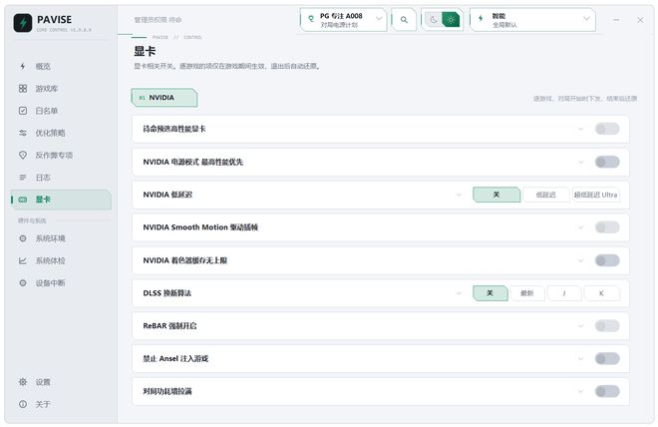Expand NVIDIA 着色器缓存 row chevron
658x427 pixels.
(x=581, y=260)
